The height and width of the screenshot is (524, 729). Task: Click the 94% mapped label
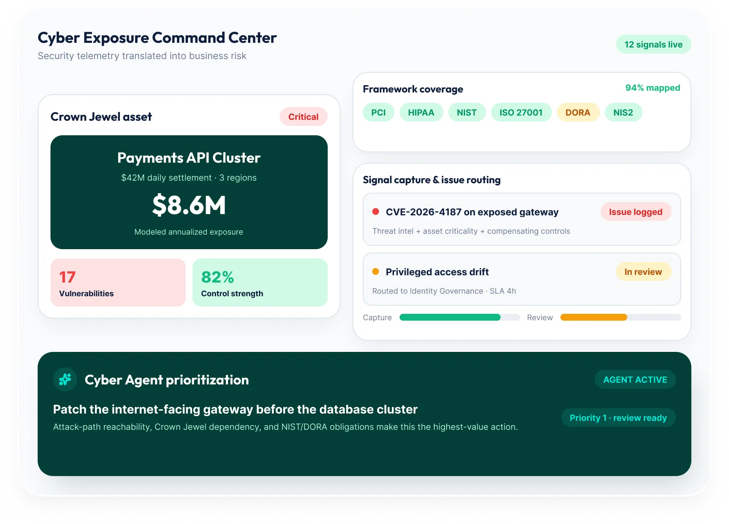[653, 88]
